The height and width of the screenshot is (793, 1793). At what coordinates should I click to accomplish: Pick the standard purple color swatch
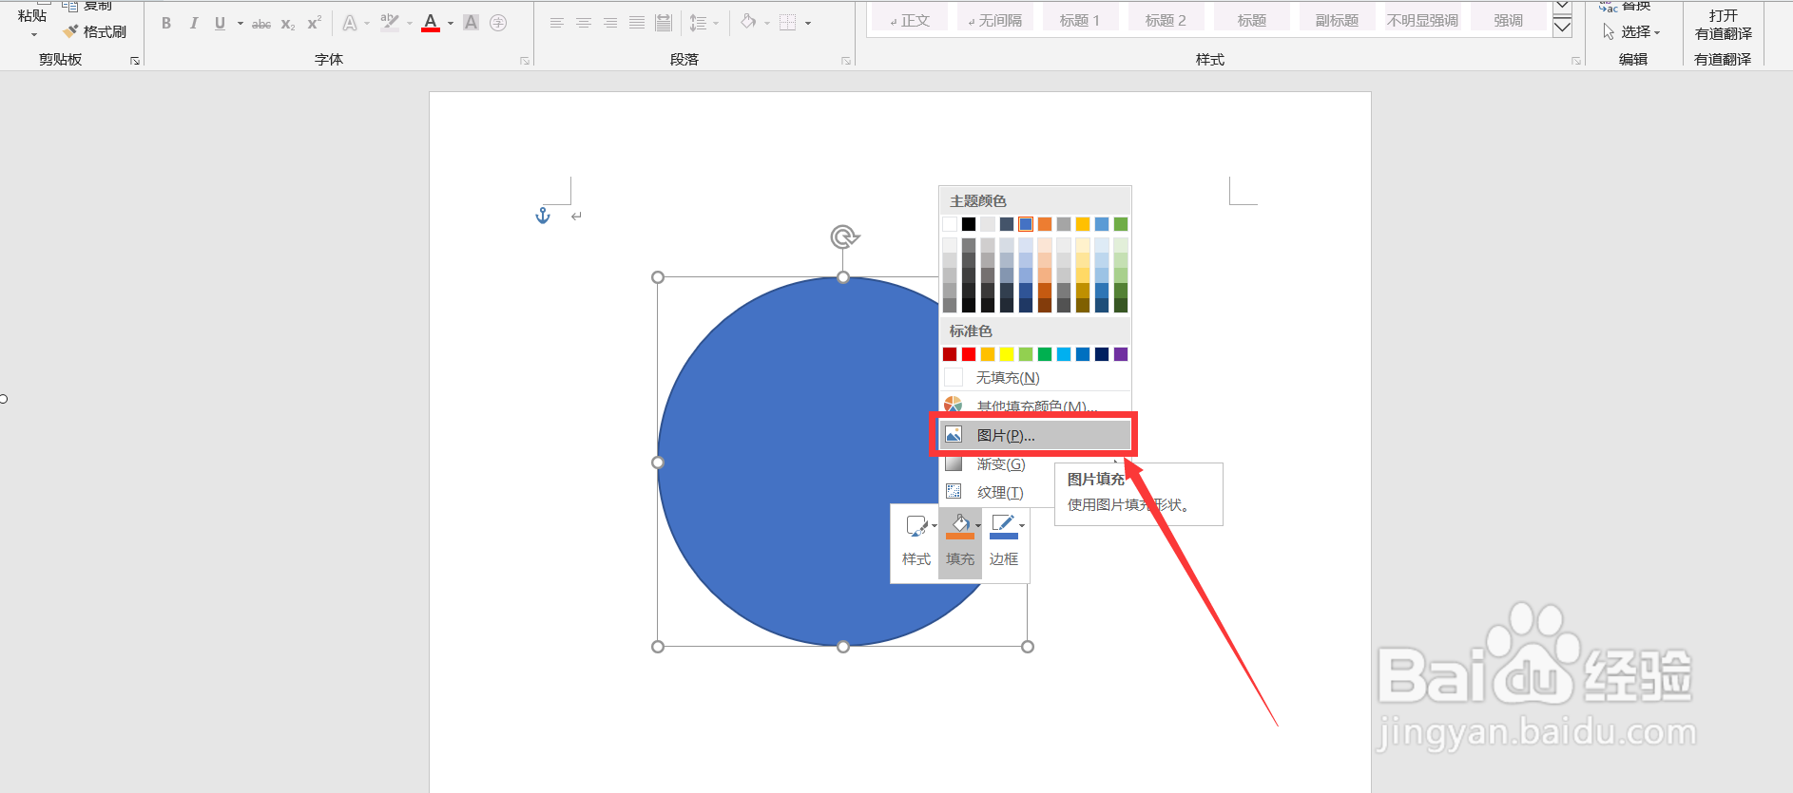[1121, 354]
